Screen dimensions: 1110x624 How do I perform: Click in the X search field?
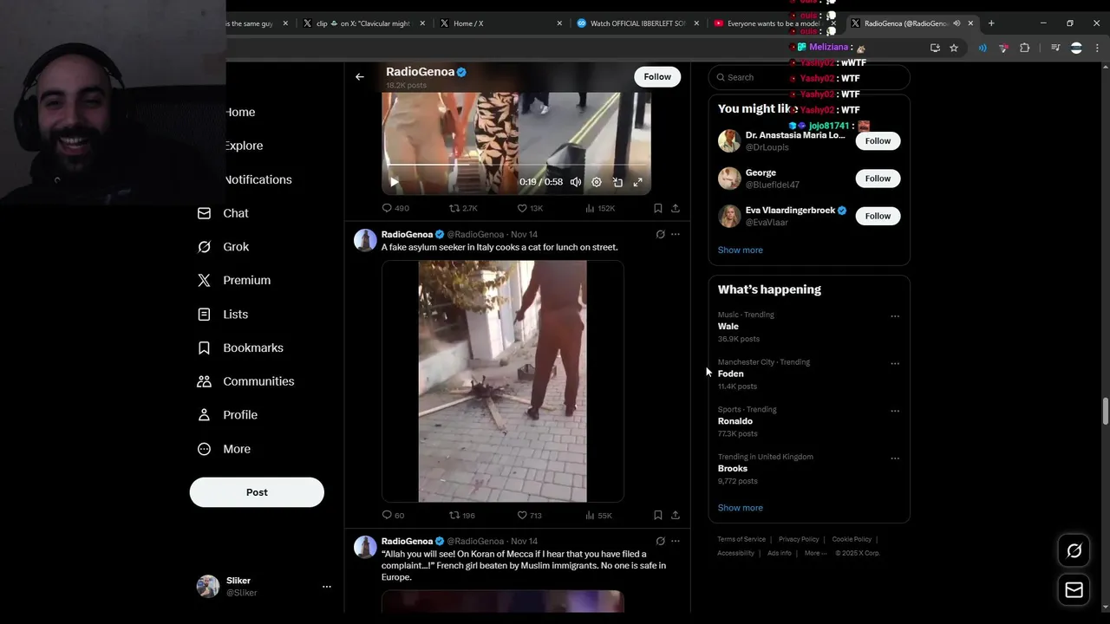(x=809, y=77)
